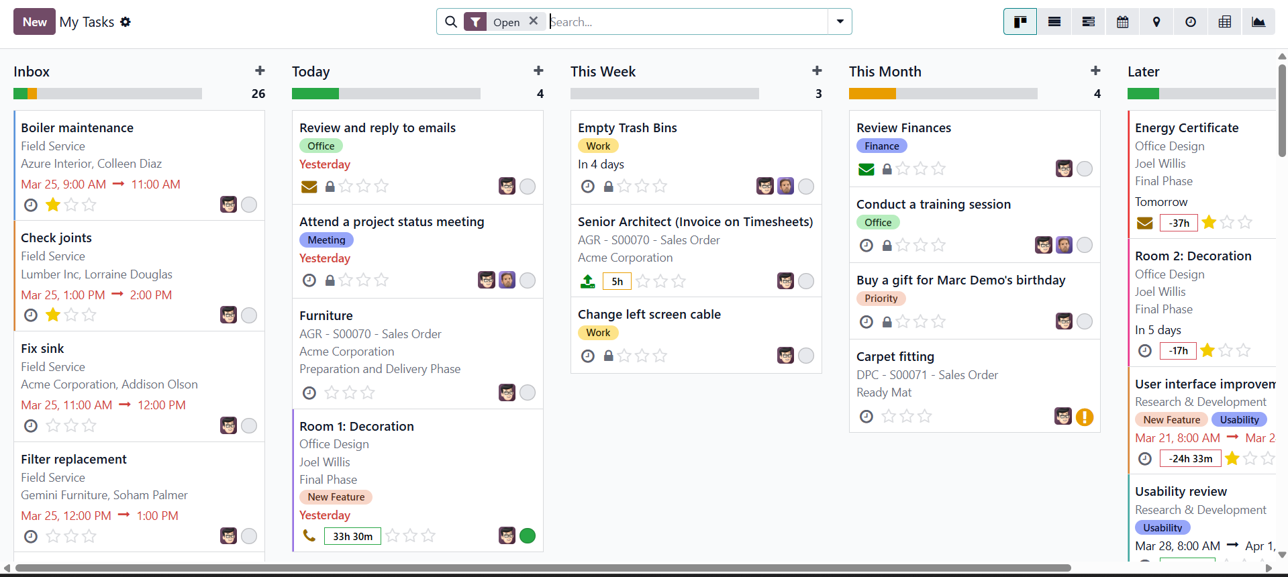Click green envelope icon on Review Finances
The width and height of the screenshot is (1288, 577).
pos(866,169)
